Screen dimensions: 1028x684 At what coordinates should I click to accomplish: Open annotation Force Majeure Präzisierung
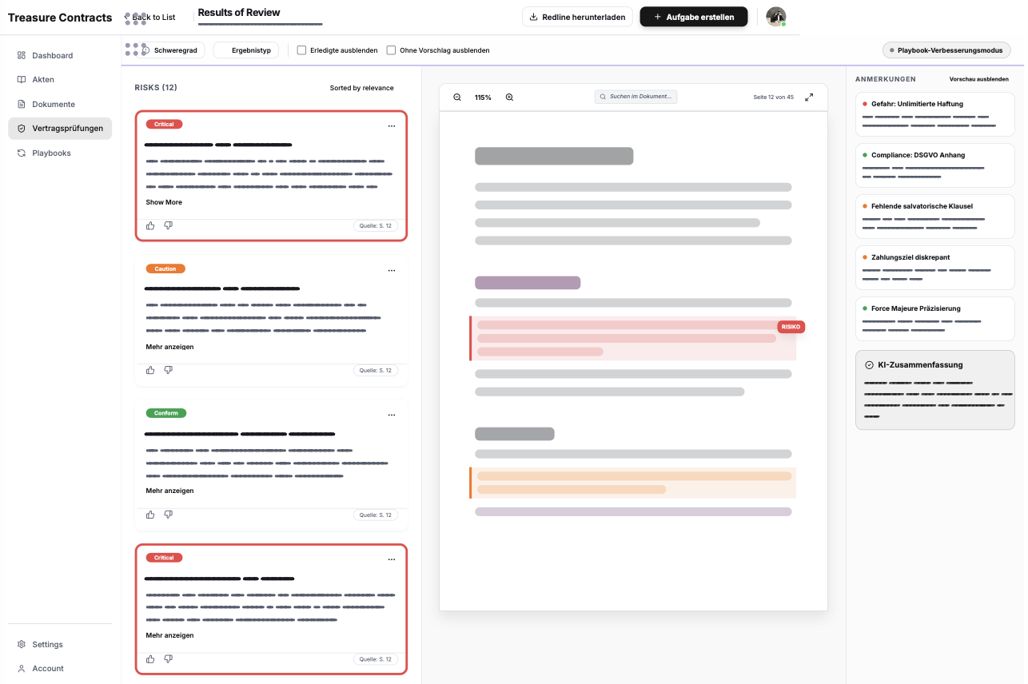click(934, 319)
